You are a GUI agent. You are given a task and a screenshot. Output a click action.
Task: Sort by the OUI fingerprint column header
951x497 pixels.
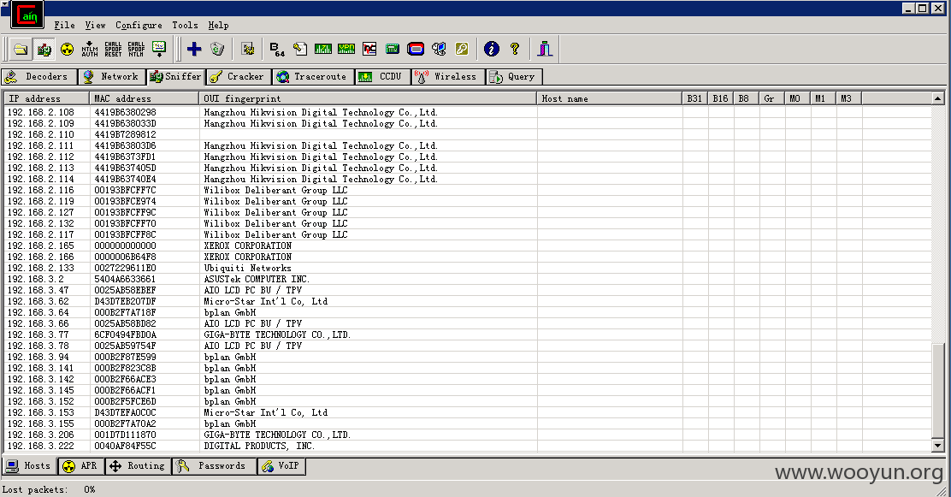point(368,98)
